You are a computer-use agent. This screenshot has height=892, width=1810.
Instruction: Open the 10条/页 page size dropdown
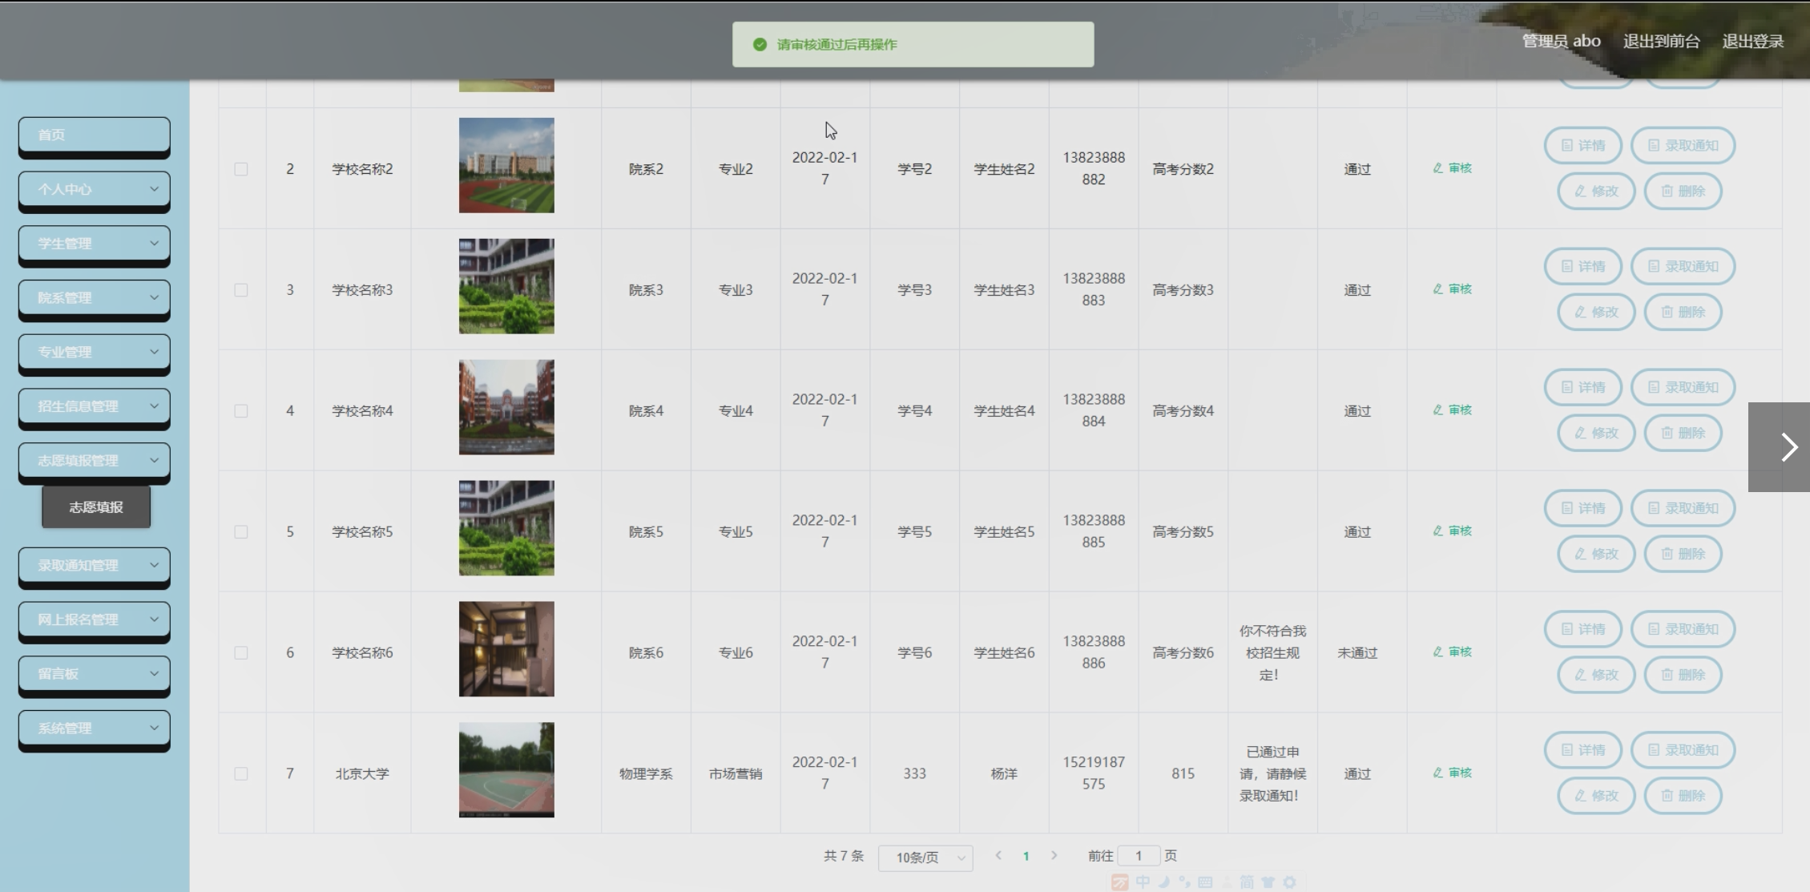(925, 858)
